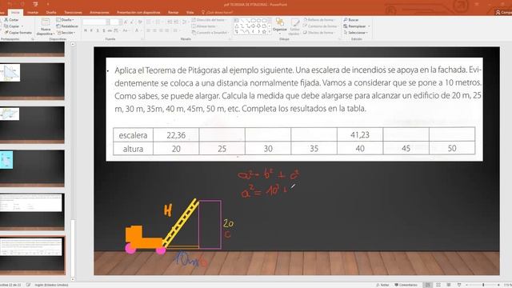512x288 pixels.
Task: Click clear formatting icon in Fuente
Action: tap(140, 22)
